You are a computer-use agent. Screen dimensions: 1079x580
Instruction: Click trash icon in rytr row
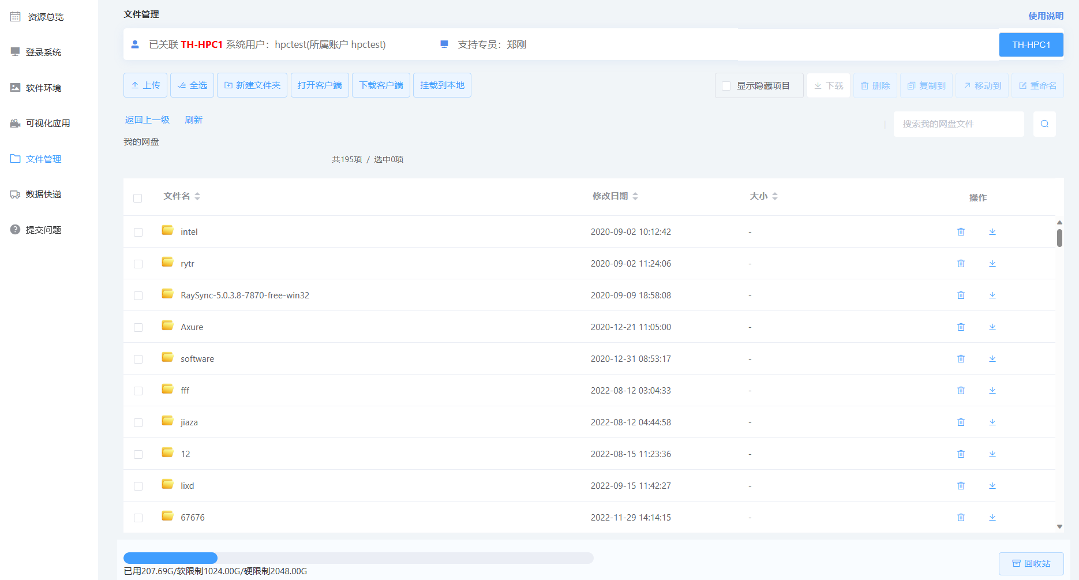coord(961,263)
